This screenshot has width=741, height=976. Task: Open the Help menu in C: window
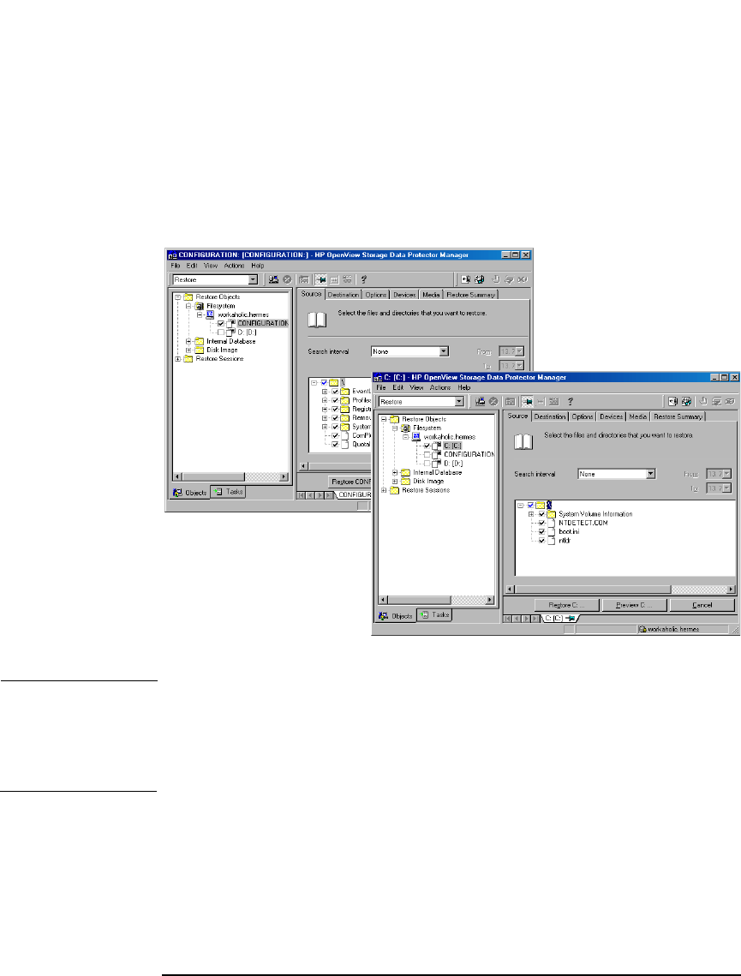(x=464, y=387)
